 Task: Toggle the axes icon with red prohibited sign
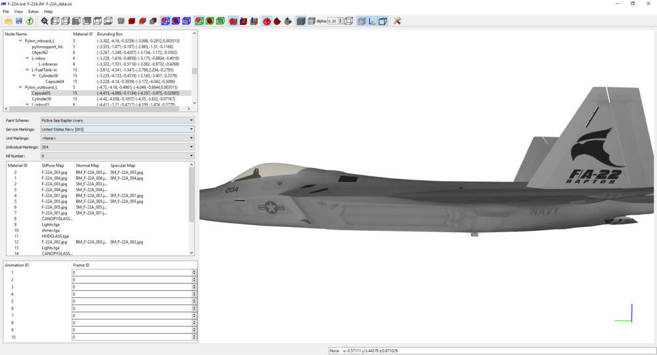233,21
